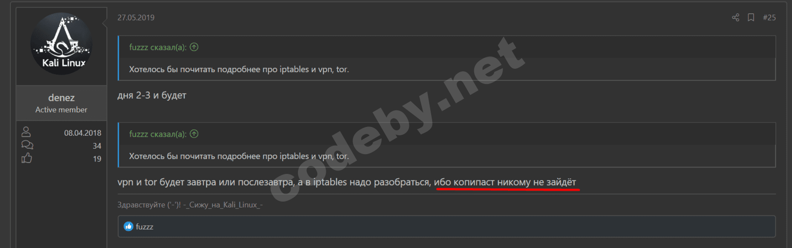792x248 pixels.
Task: Click the second 'fuzzz сказал(а):' quote header
Action: click(x=158, y=134)
